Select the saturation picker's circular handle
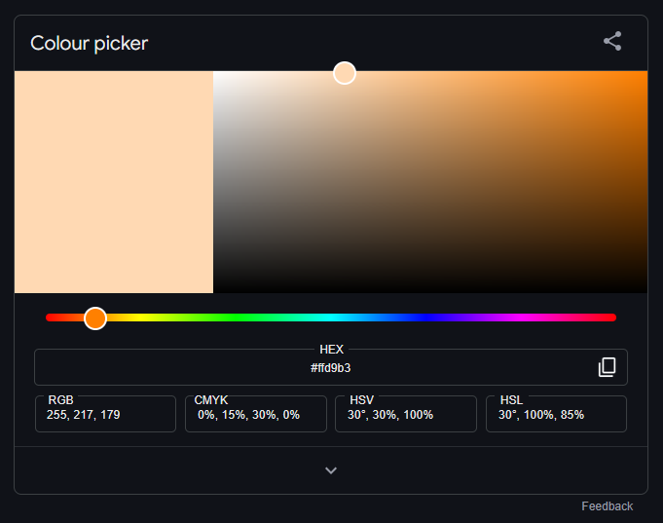 tap(345, 73)
